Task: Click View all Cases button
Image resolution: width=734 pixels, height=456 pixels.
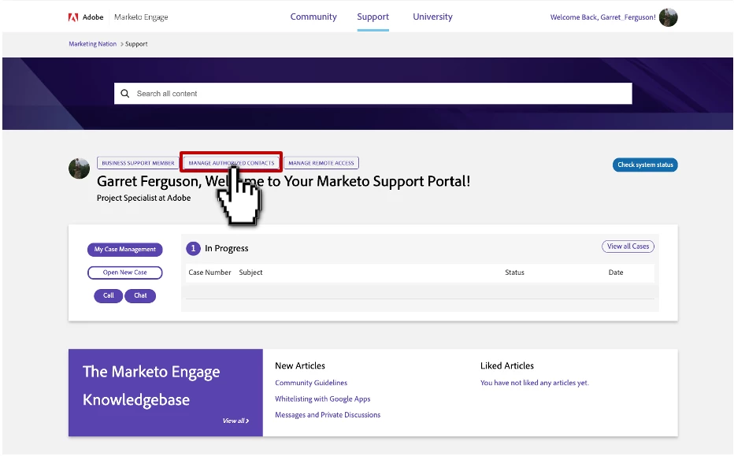Action: pos(628,247)
